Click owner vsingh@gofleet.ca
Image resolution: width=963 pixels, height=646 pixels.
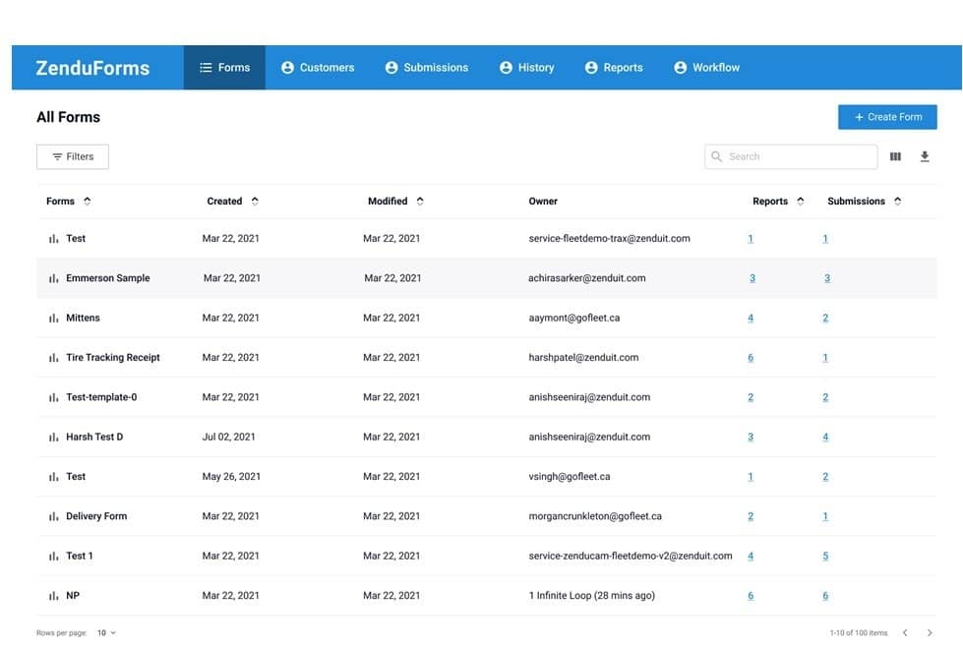(570, 477)
